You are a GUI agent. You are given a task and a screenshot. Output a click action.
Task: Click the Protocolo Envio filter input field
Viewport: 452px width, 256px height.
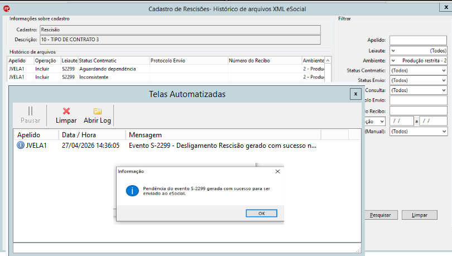pyautogui.click(x=419, y=100)
